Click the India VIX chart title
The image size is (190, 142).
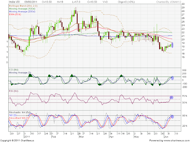tap(14, 2)
